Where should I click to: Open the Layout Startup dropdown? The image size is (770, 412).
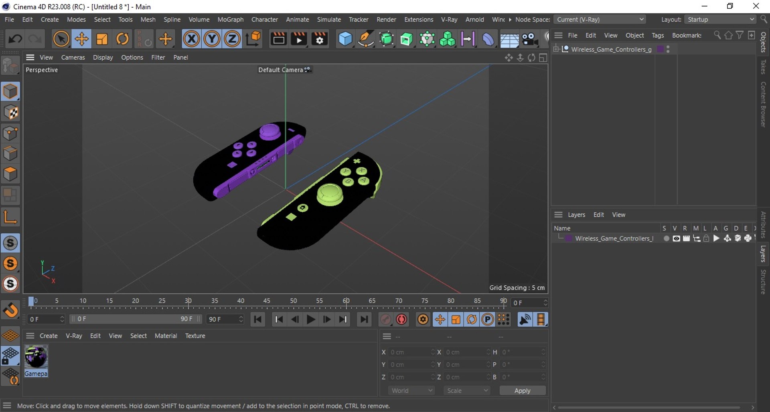[x=720, y=19]
